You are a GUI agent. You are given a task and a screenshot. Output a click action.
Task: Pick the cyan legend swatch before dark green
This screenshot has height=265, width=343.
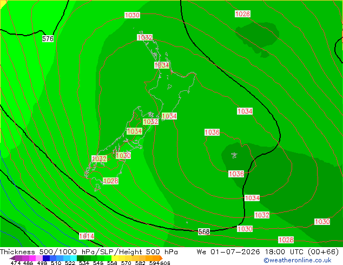point(74,258)
